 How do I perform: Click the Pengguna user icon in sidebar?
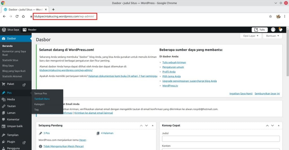coord(3,148)
